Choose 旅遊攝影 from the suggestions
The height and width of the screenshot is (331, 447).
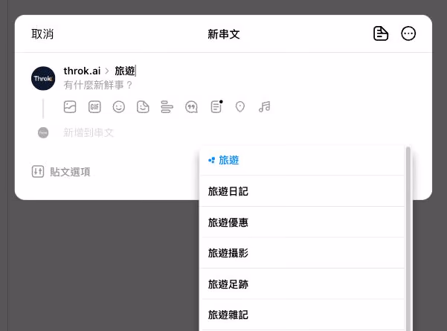pos(302,253)
